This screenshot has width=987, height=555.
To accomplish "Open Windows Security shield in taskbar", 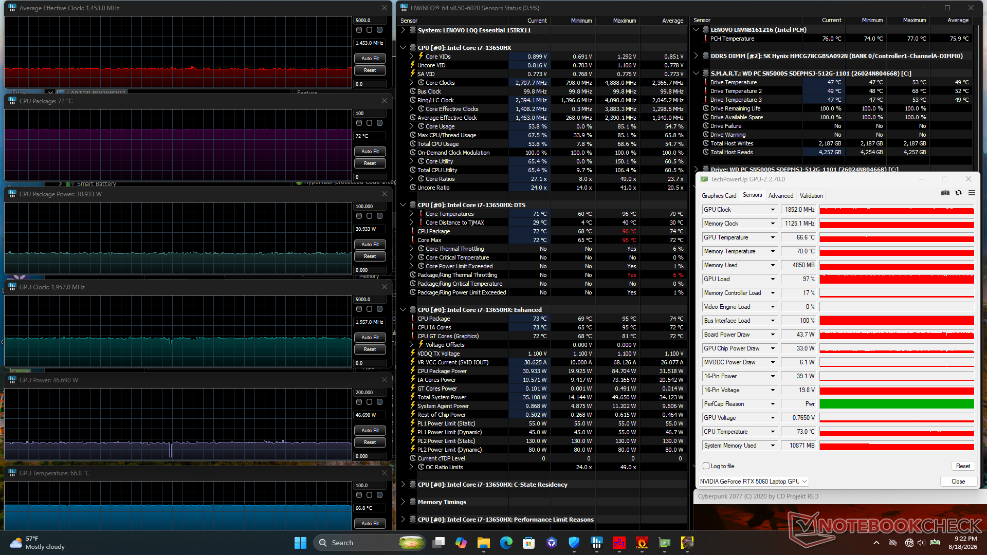I will point(574,543).
